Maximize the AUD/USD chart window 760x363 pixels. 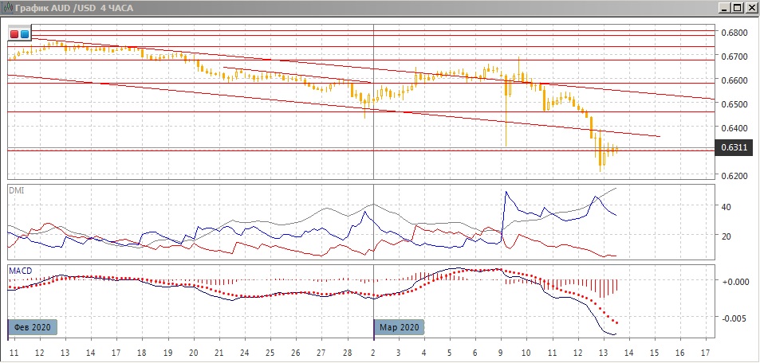pyautogui.click(x=737, y=8)
